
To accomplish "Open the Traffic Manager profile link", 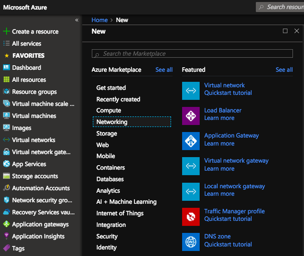I will [234, 211].
